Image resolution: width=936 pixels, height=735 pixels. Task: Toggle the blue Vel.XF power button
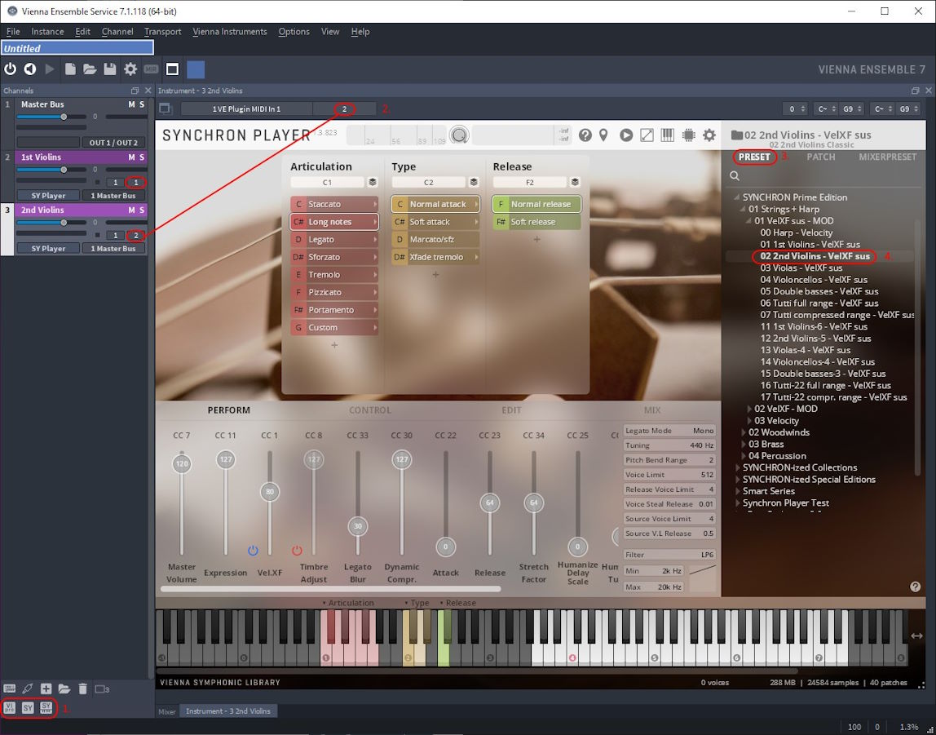coord(253,550)
